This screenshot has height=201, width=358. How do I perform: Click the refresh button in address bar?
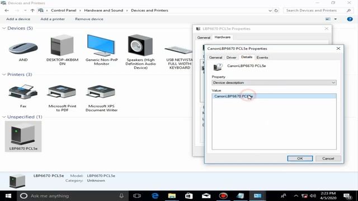coord(276,11)
